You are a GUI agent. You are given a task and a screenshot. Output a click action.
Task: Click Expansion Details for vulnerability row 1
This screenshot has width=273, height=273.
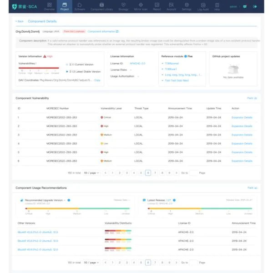point(242,117)
